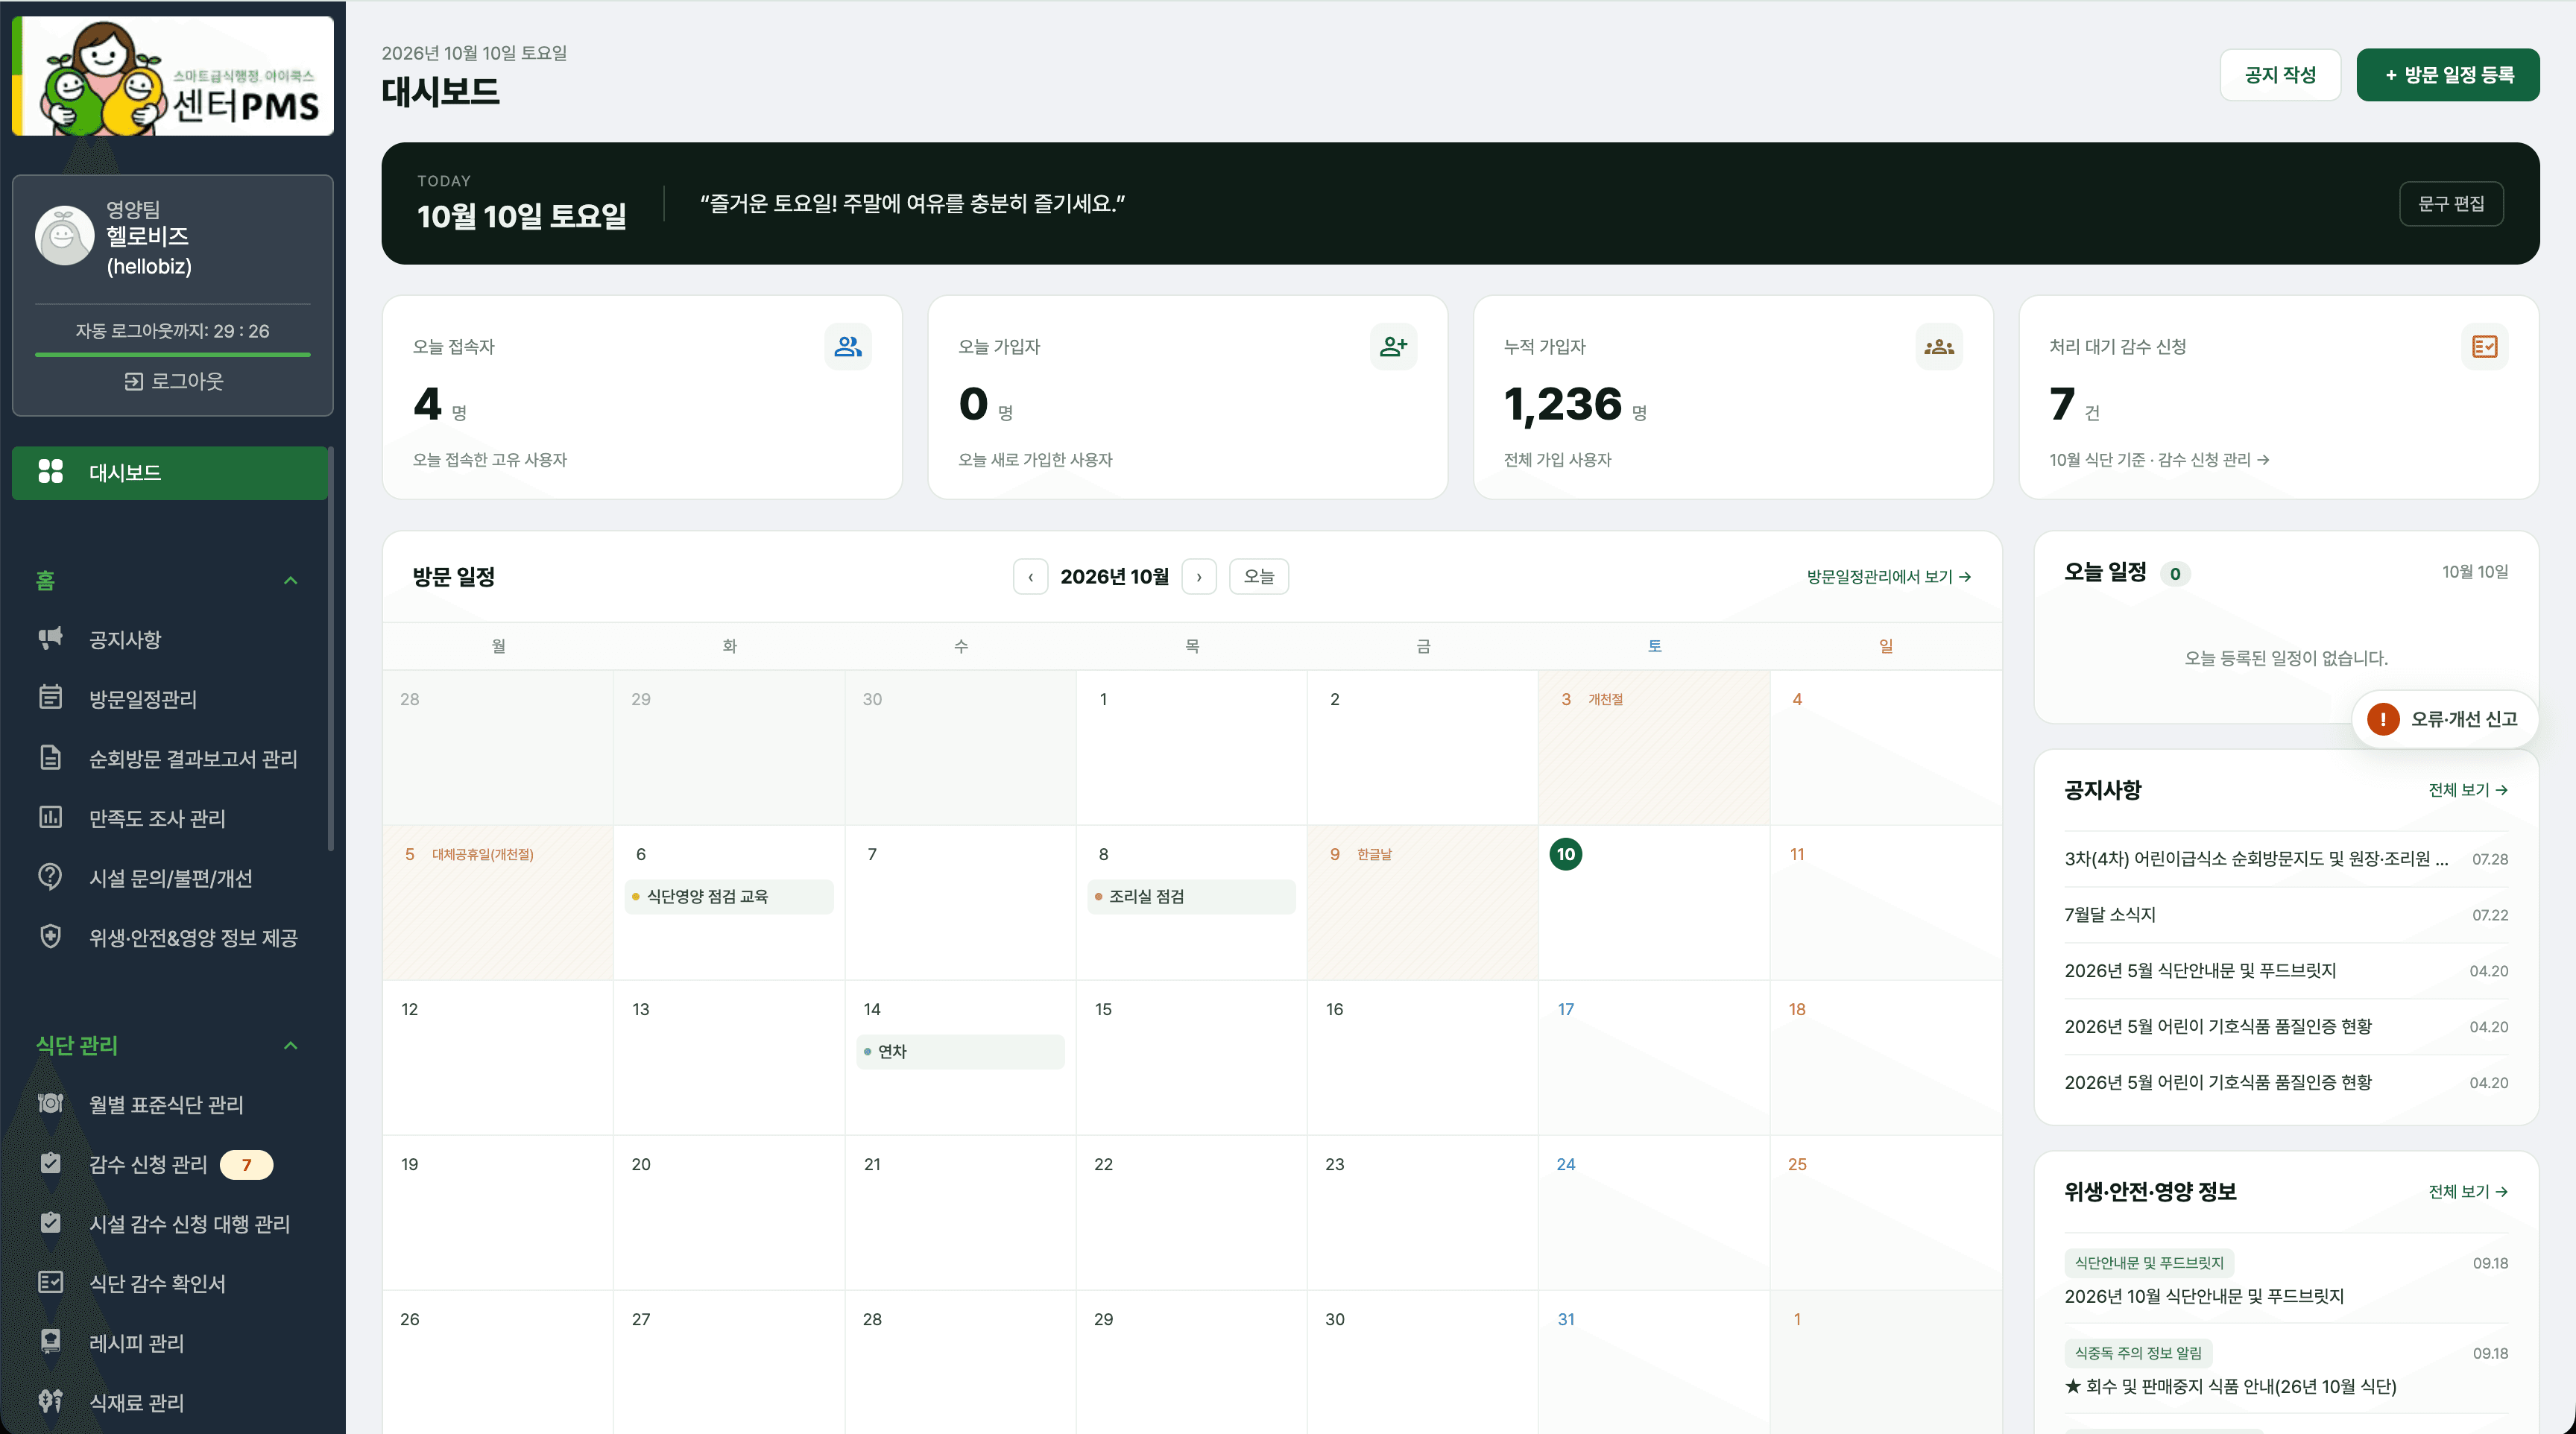The height and width of the screenshot is (1434, 2576).
Task: Click the auto-logout green progress bar
Action: click(x=173, y=354)
